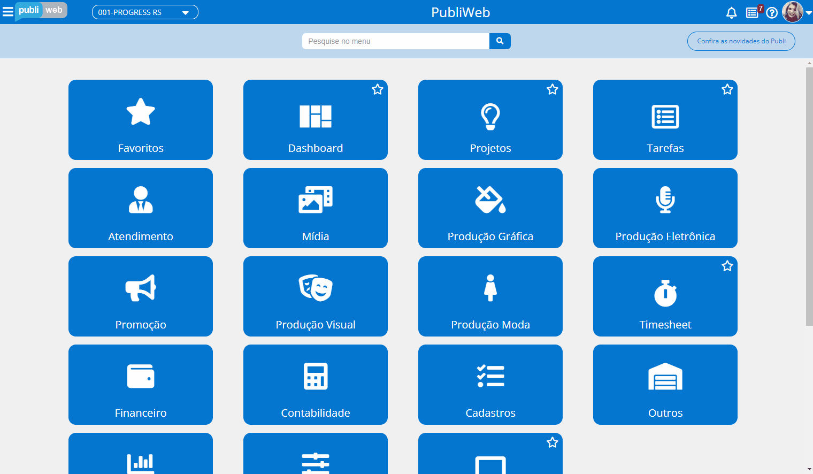
Task: Open the Financeiro wallet icon
Action: 141,376
